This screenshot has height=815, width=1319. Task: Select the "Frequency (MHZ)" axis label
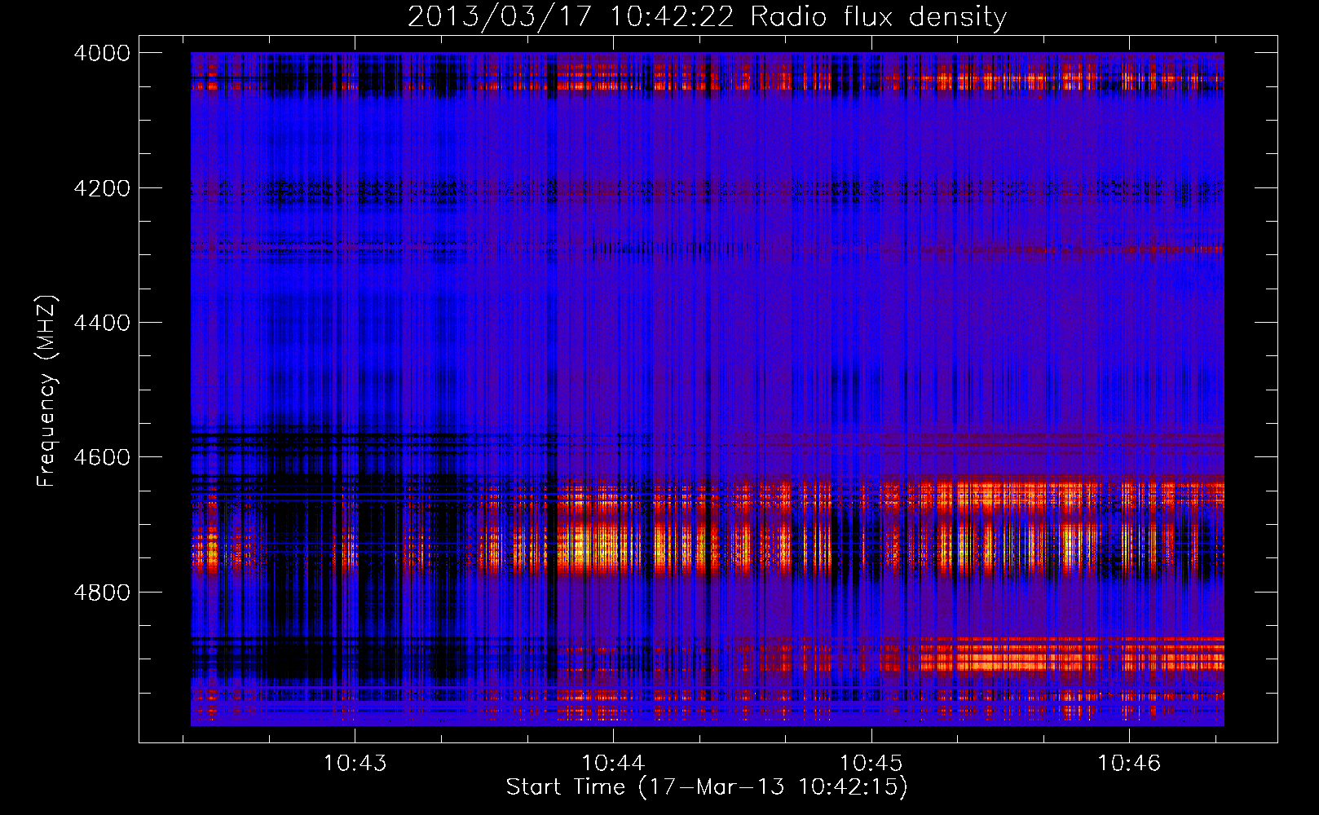pos(47,392)
